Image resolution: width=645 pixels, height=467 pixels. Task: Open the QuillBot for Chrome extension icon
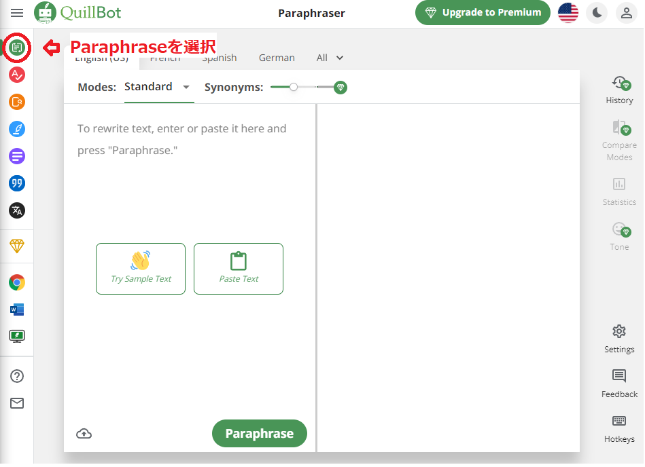(17, 282)
